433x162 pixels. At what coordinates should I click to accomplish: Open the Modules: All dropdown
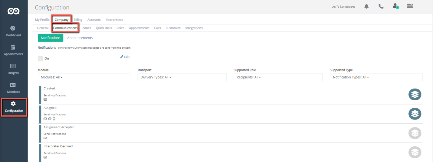tap(84, 77)
